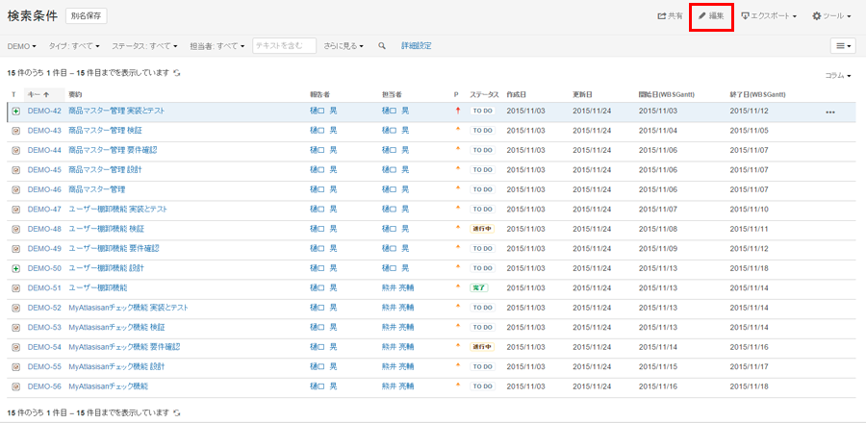Open the Status (ステータス: すべて) filter
Viewport: 866px width, 423px height.
[144, 46]
